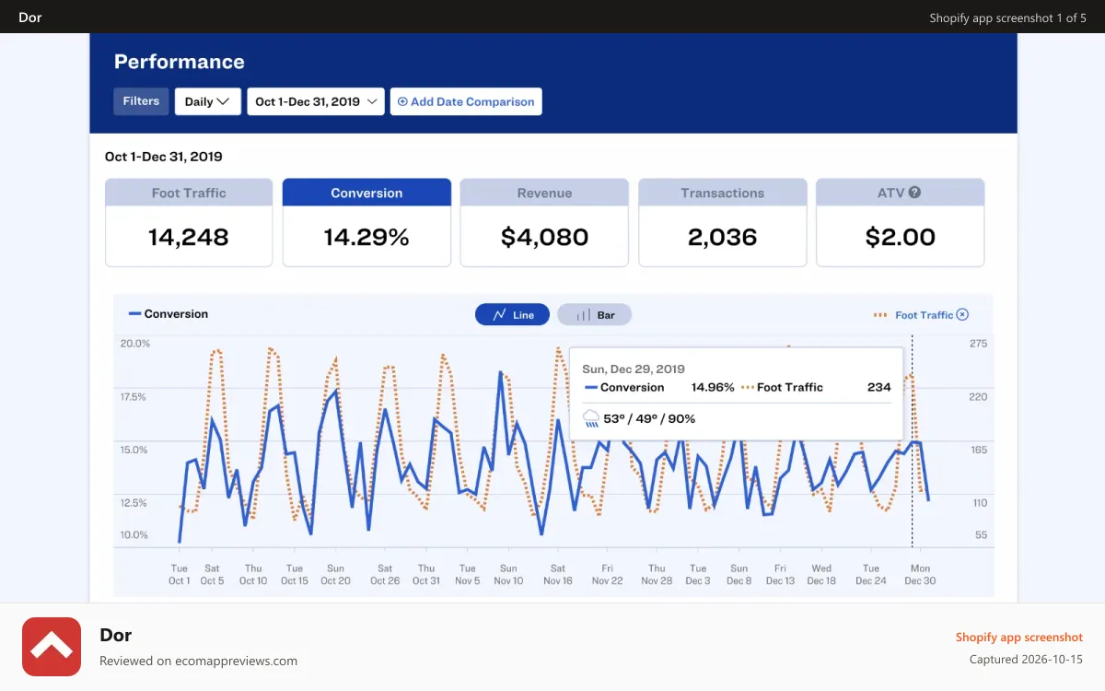Image resolution: width=1105 pixels, height=691 pixels.
Task: Click the Mon Dec 30 axis label
Action: pyautogui.click(x=920, y=575)
